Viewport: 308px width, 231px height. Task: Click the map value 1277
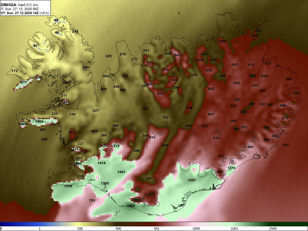23,82
